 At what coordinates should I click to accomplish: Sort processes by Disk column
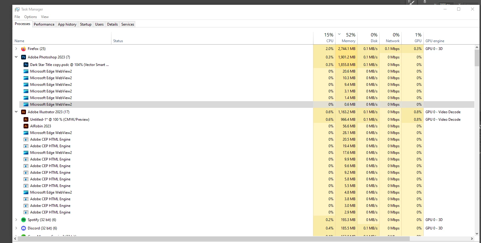[x=368, y=38]
